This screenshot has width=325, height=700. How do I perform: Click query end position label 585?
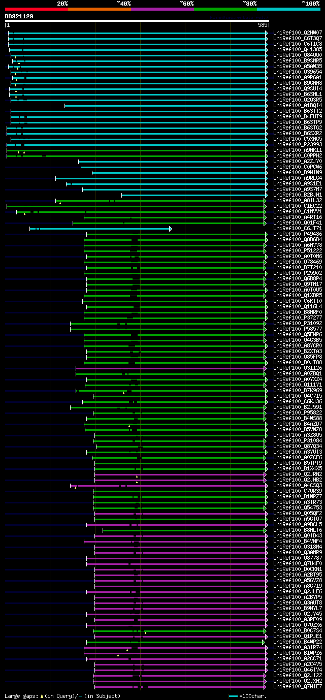tap(263, 24)
